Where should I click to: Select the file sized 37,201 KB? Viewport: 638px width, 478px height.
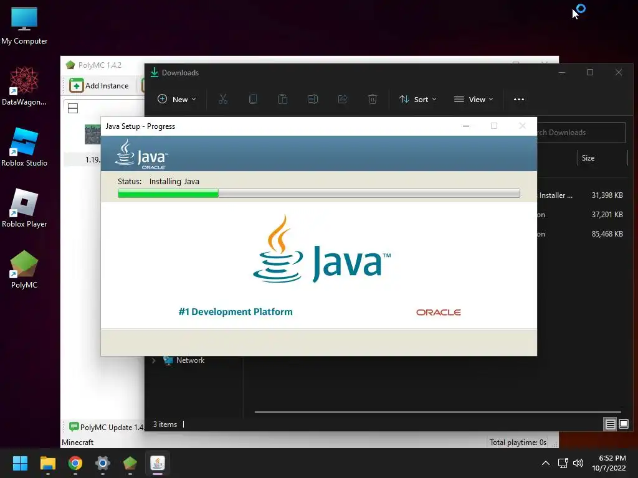coord(583,215)
